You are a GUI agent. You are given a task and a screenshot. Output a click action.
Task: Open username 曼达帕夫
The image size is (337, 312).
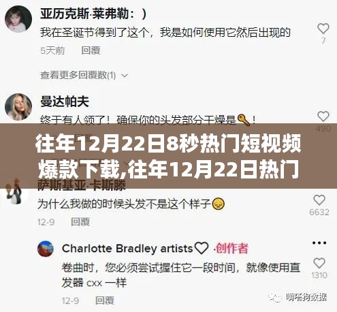(65, 102)
